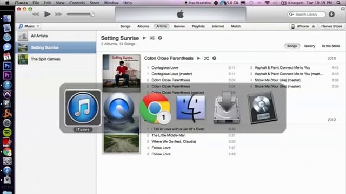Open arrow menu next to Colon Close Parenthesis album
Viewport: 346px width, 194px height.
coord(214,58)
